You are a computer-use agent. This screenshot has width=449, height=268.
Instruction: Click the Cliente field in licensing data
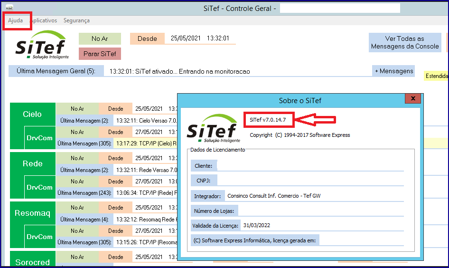pyautogui.click(x=310, y=165)
